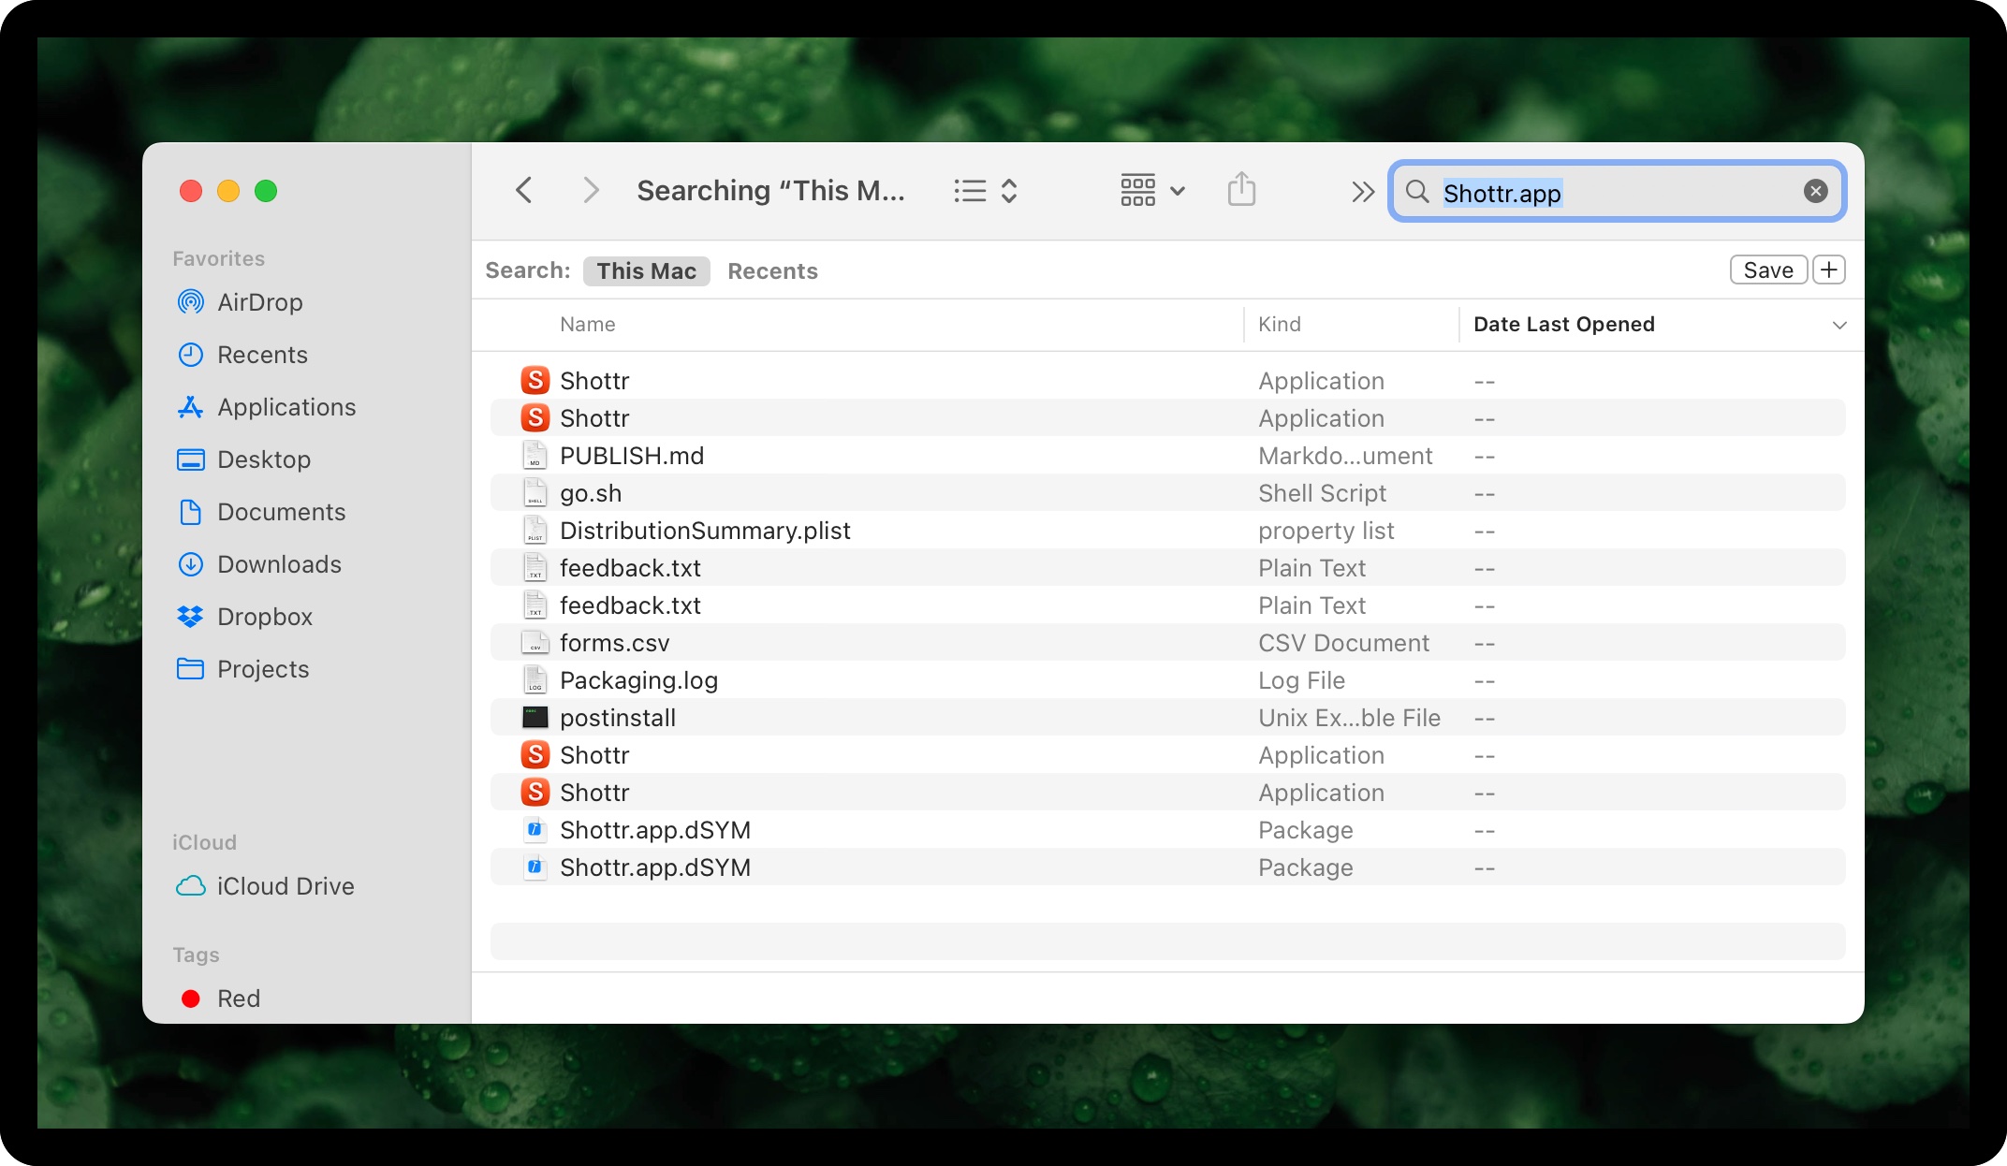This screenshot has height=1166, width=2007.
Task: Select the go.sh shell script
Action: (x=1168, y=493)
